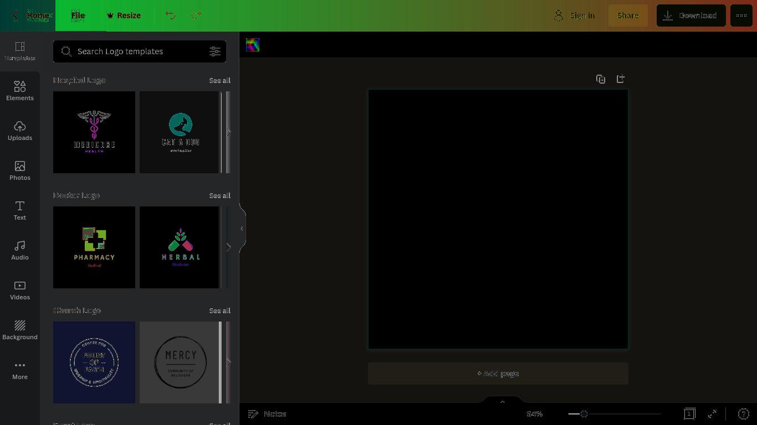This screenshot has width=757, height=425.
Task: Go back Home
Action: coord(31,15)
